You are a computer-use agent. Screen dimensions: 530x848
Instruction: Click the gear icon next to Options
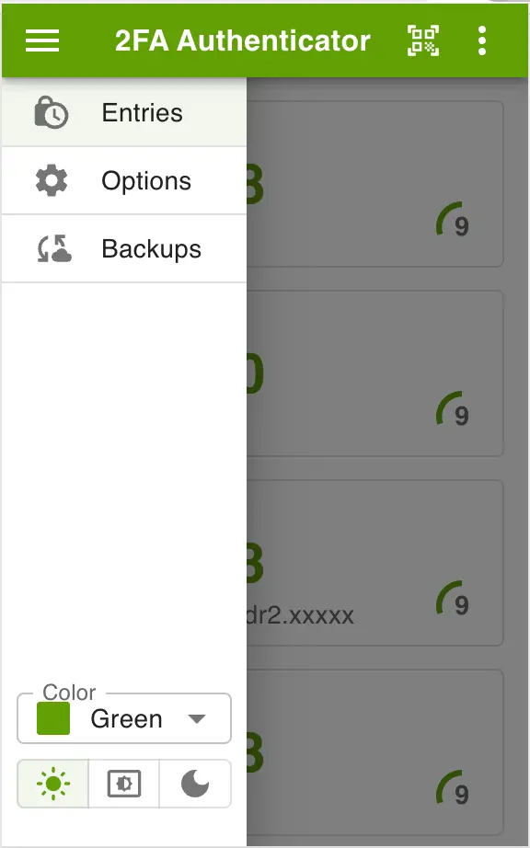click(49, 180)
